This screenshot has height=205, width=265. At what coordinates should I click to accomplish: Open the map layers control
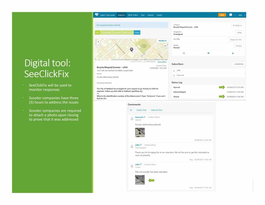click(x=165, y=45)
